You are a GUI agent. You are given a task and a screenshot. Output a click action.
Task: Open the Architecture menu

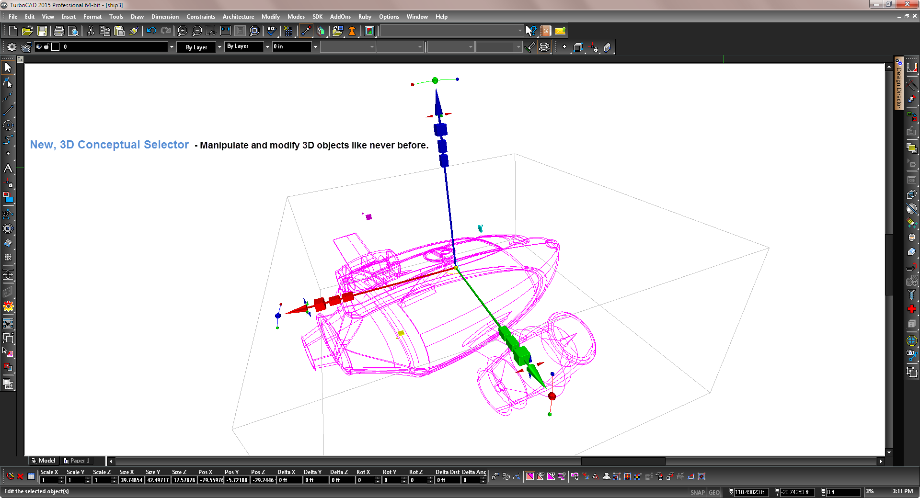click(x=238, y=17)
